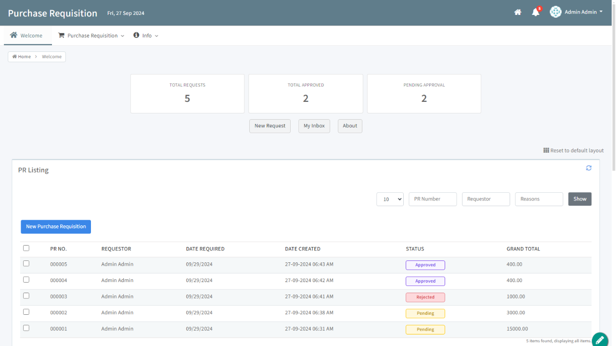Click the green pencil edit floating icon
The image size is (616, 346).
pos(600,340)
